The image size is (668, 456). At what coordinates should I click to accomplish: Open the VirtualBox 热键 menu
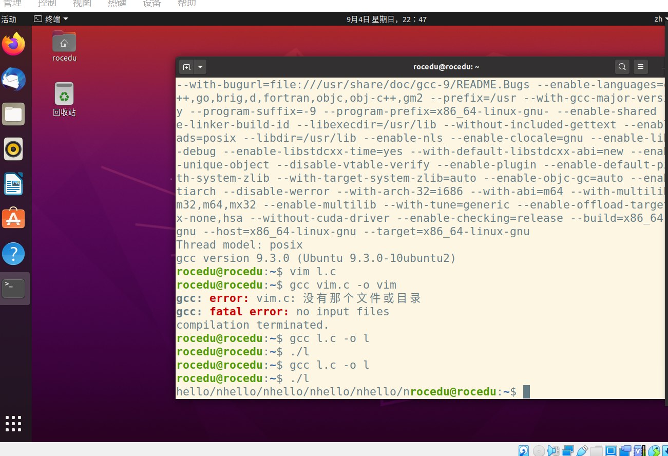coord(117,4)
